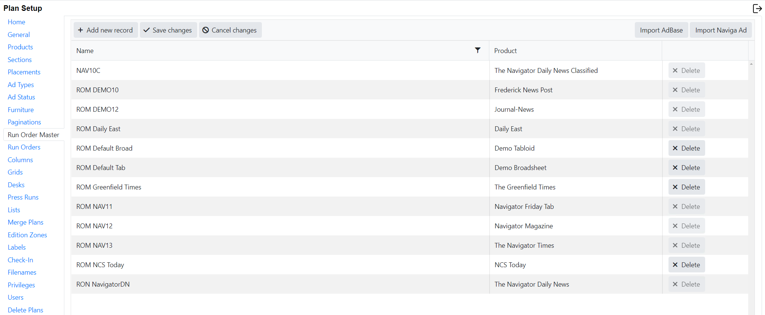Open the Press Runs page
This screenshot has width=765, height=315.
coord(23,197)
